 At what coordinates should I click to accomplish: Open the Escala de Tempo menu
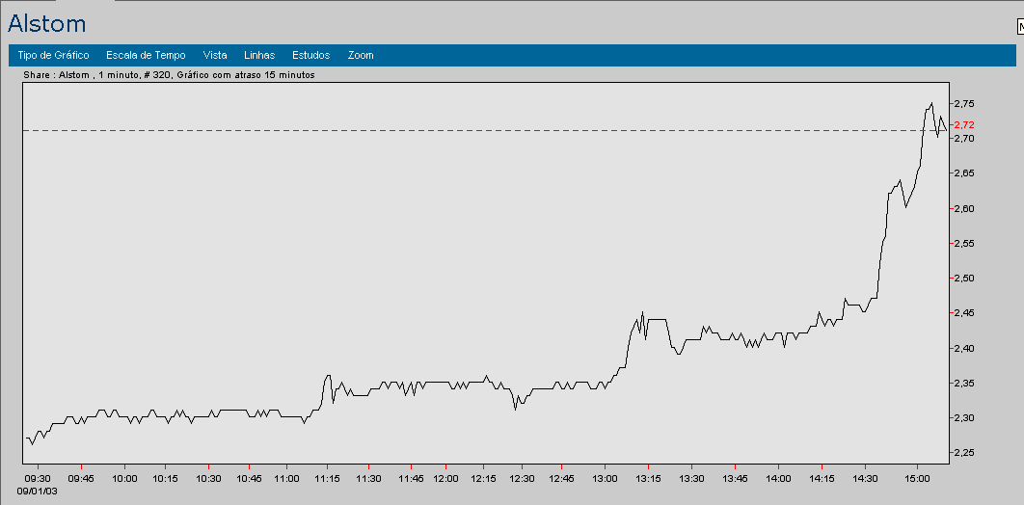pos(146,56)
